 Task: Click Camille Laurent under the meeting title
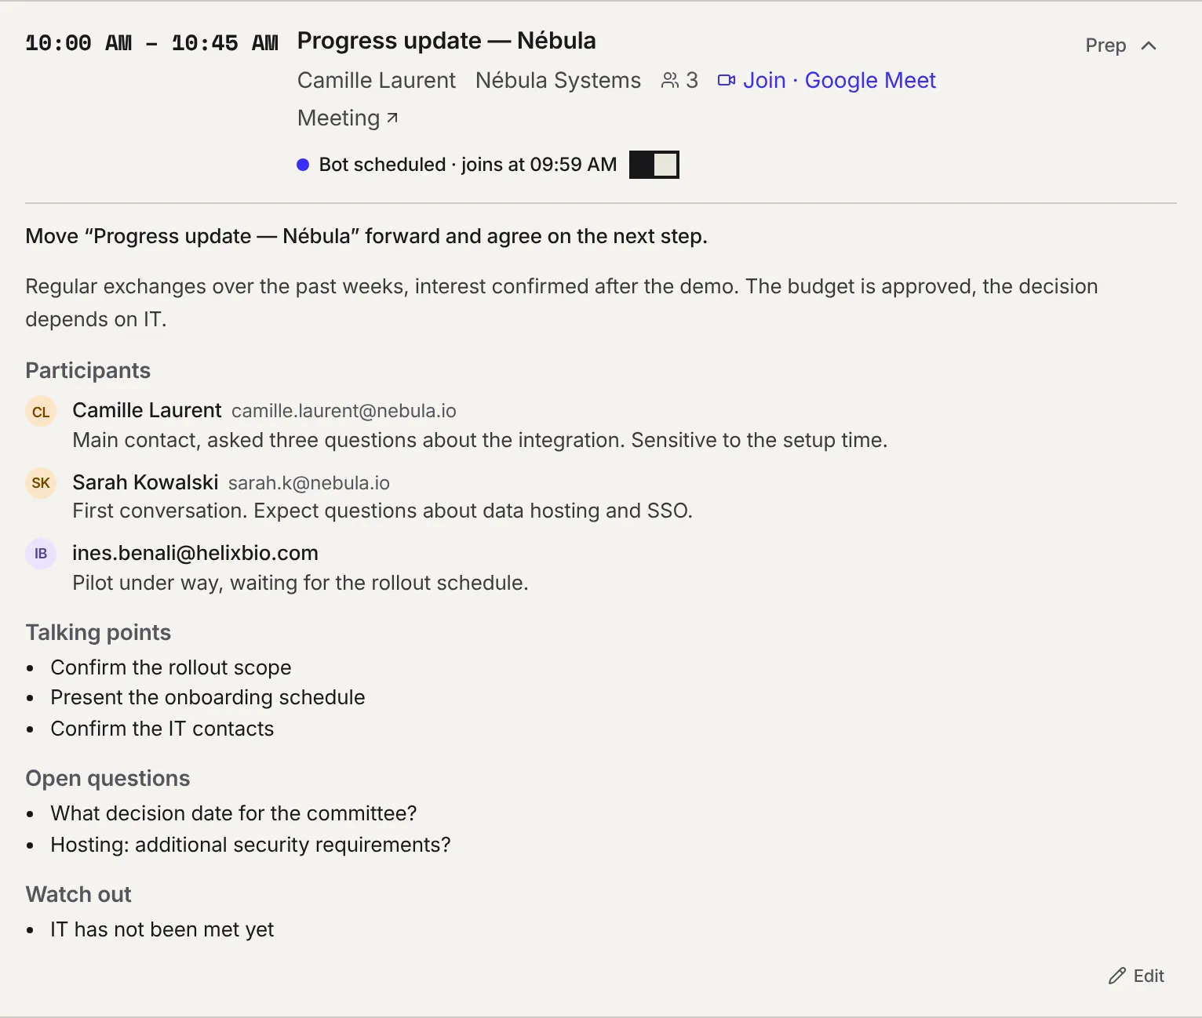[377, 80]
